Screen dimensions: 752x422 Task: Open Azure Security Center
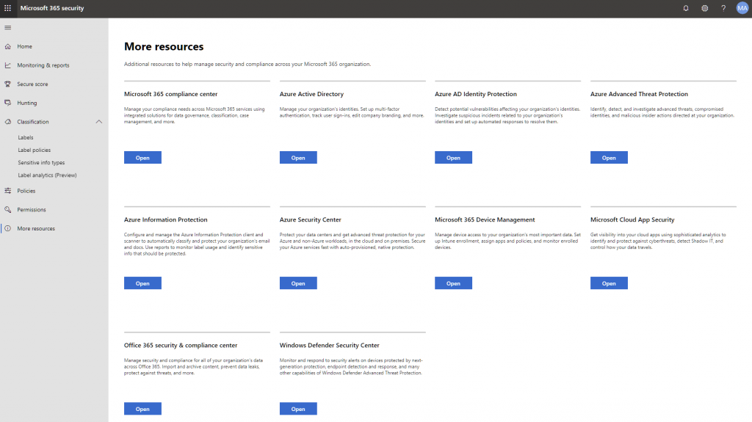pyautogui.click(x=298, y=283)
